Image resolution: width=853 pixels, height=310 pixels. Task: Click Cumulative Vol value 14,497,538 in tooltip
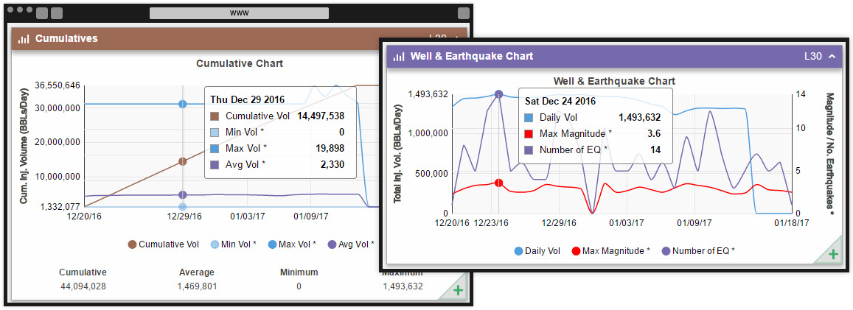(x=321, y=116)
